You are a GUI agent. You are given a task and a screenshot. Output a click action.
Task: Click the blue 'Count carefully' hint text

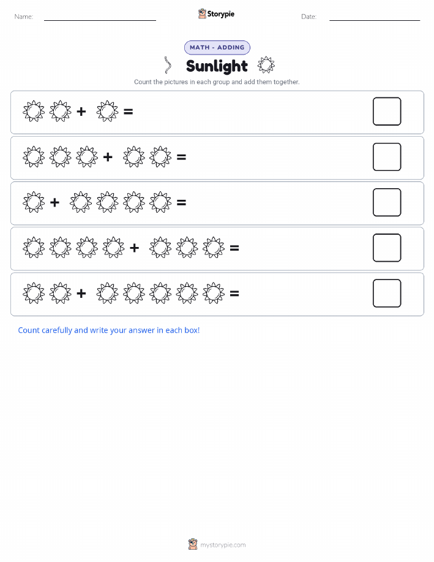click(x=109, y=330)
